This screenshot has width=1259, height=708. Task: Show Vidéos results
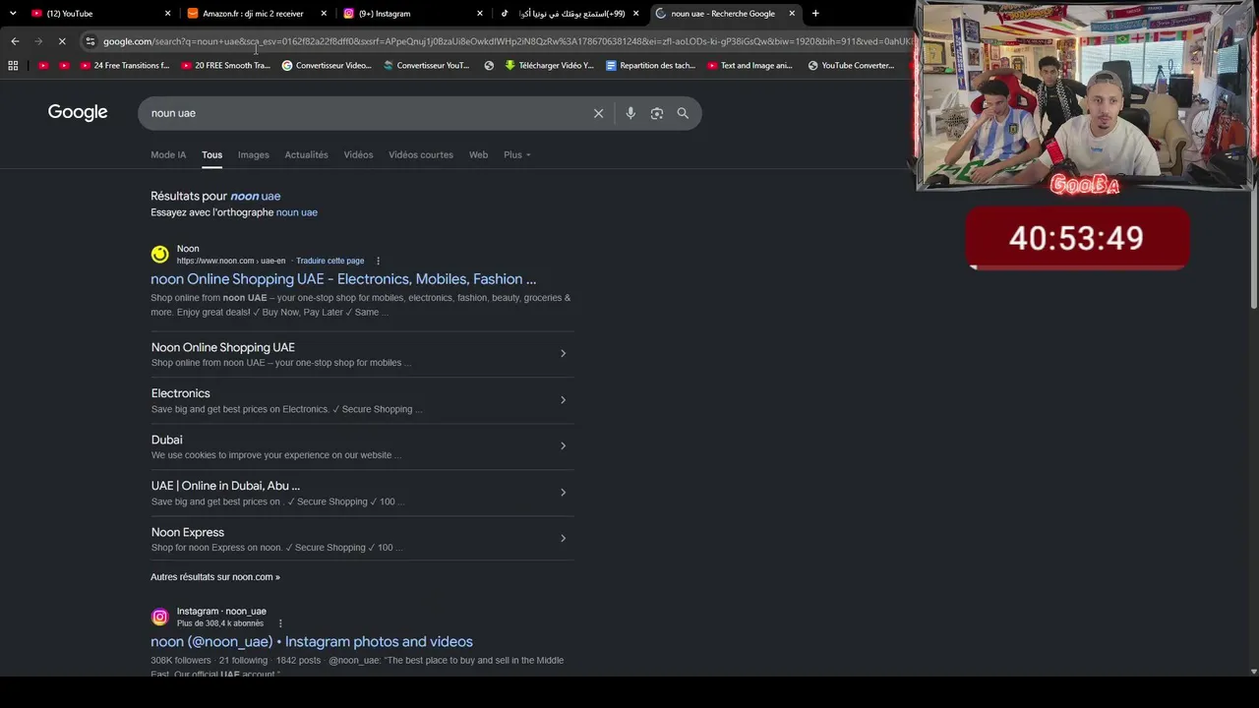pos(358,154)
